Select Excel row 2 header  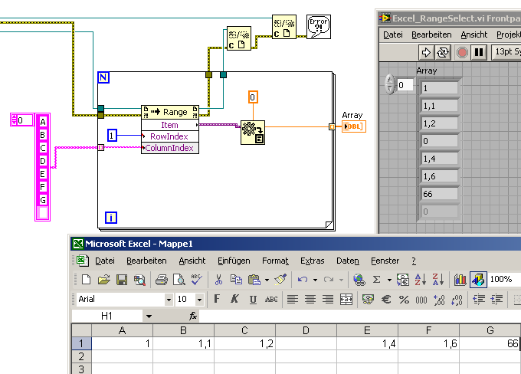(x=81, y=356)
